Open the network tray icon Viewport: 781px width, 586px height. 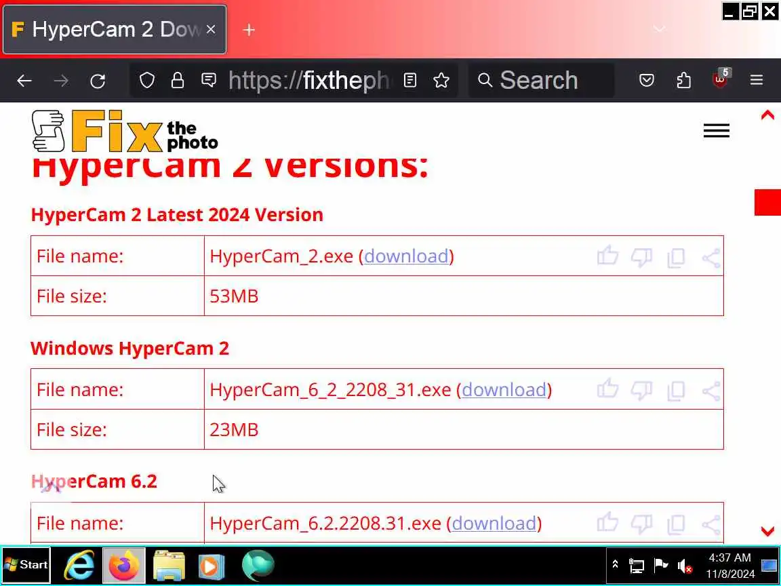[x=637, y=566]
